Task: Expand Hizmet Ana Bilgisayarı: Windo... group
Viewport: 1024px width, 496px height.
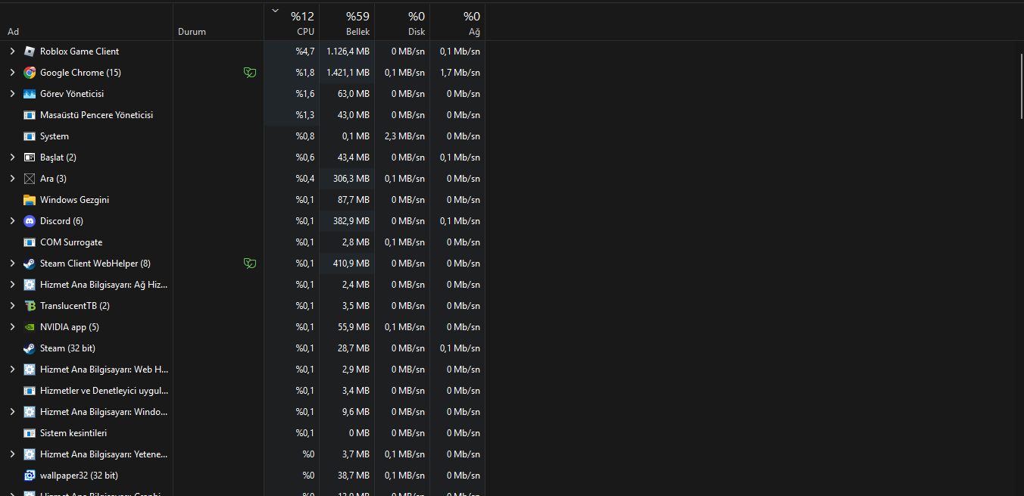Action: [x=12, y=412]
